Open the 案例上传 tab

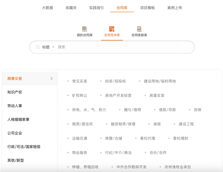pyautogui.click(x=175, y=8)
